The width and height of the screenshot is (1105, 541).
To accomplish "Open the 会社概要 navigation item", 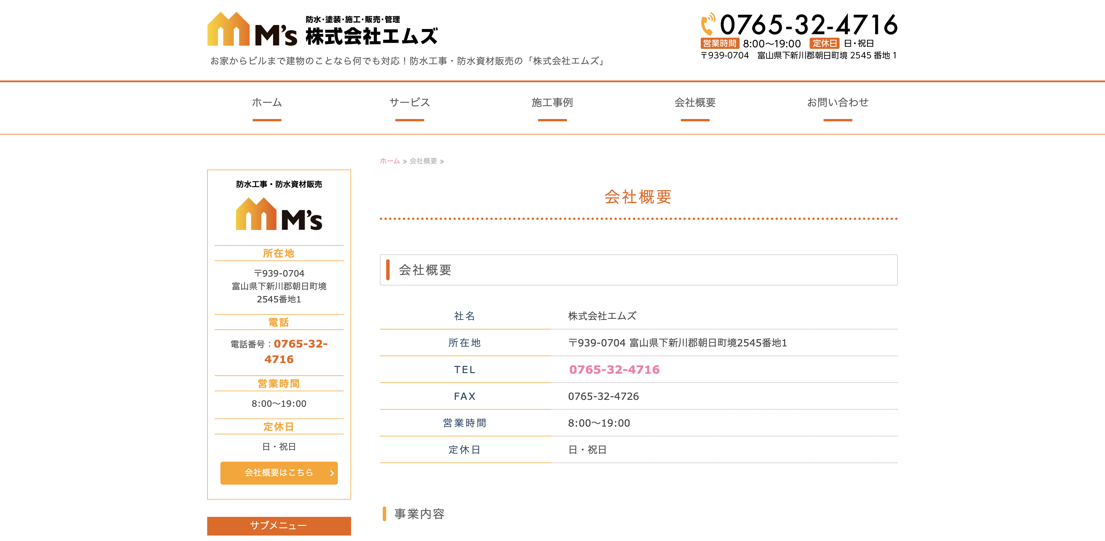I will 695,103.
